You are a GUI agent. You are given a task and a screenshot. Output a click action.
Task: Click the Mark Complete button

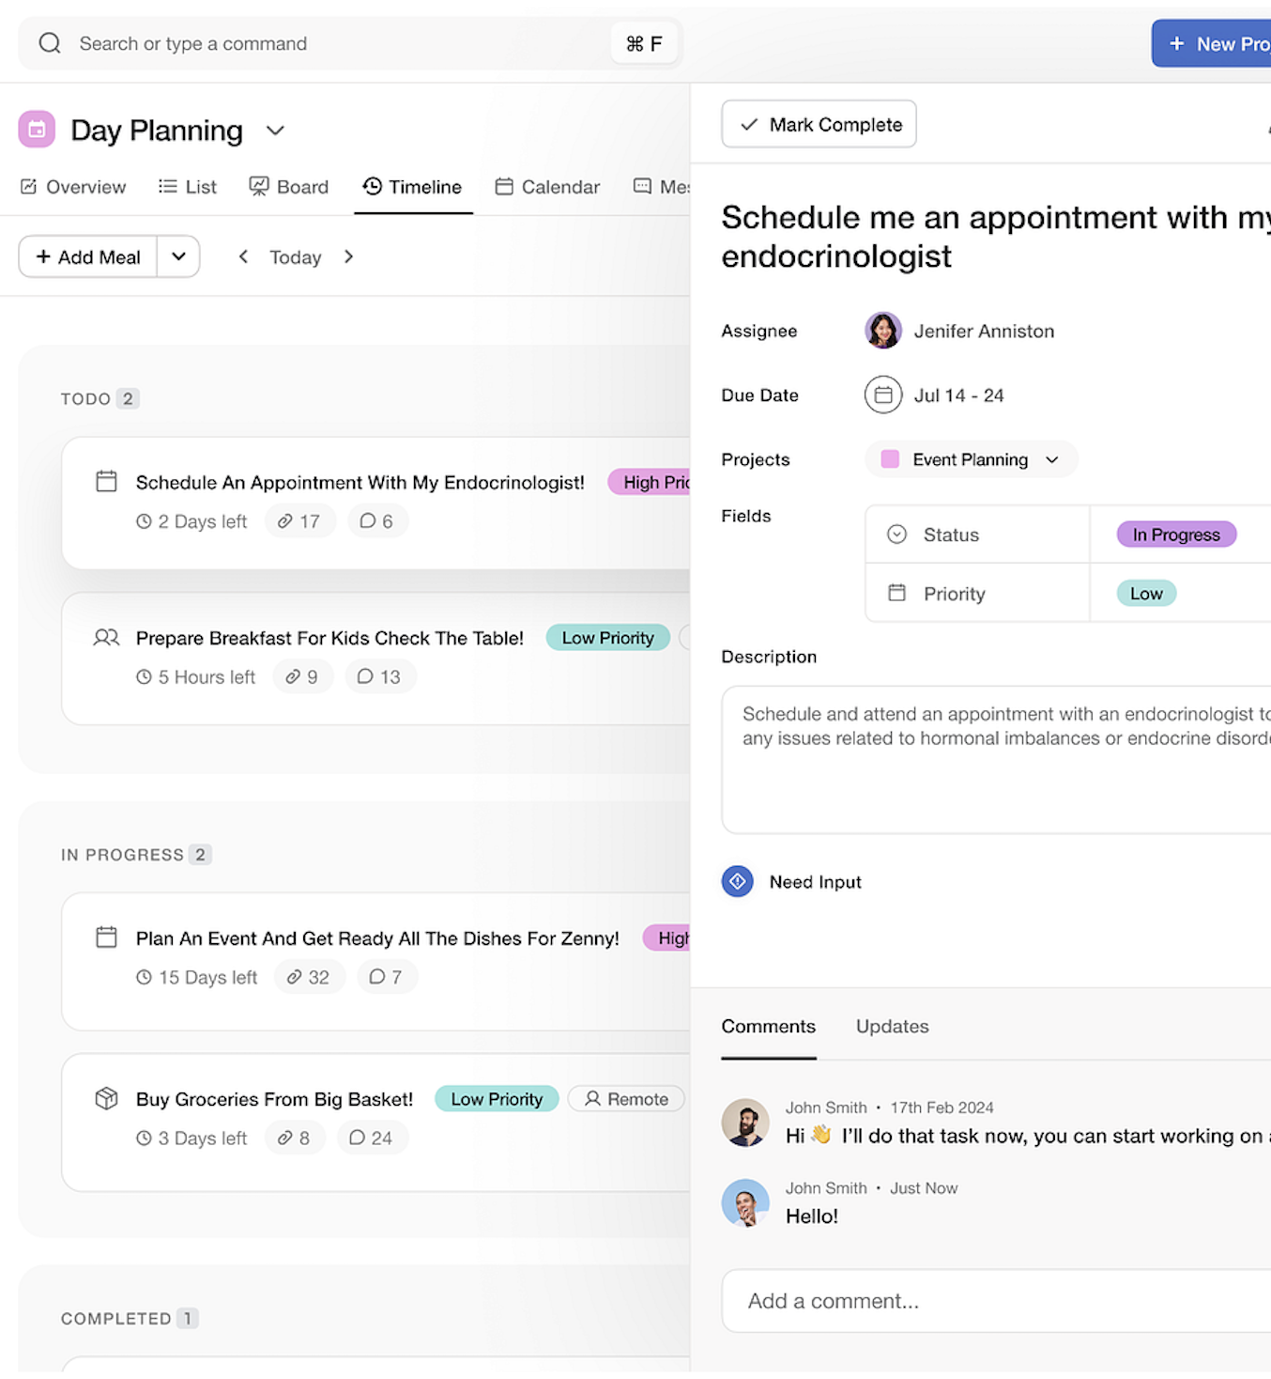click(x=819, y=124)
